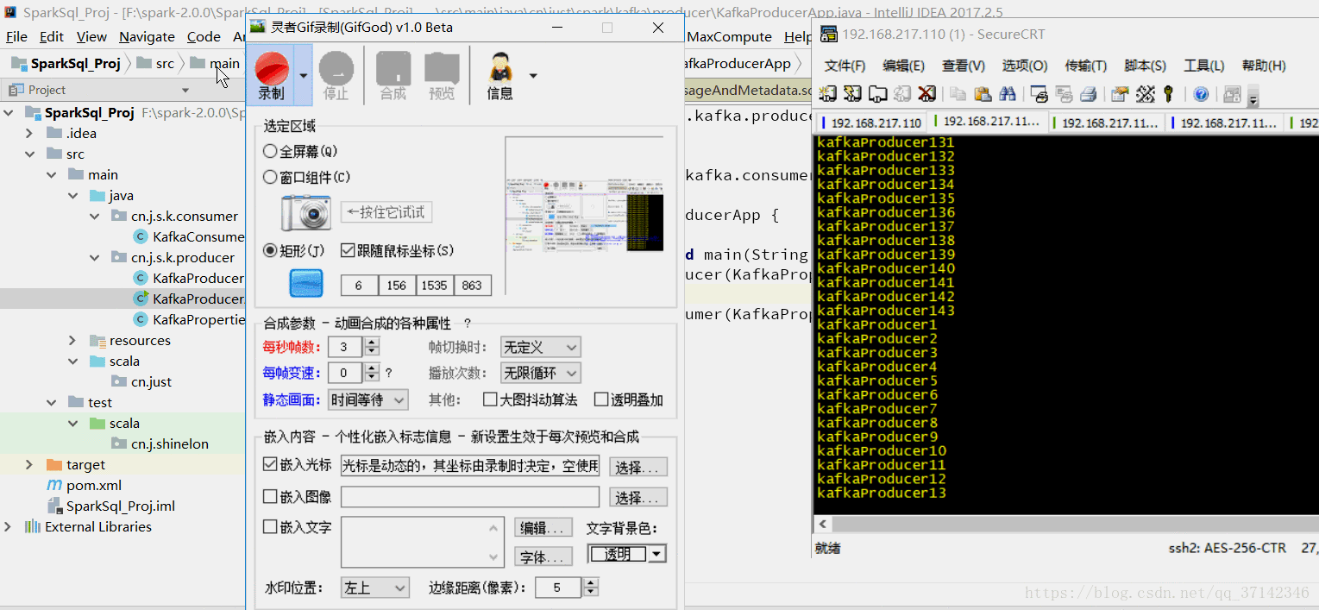The height and width of the screenshot is (610, 1319).
Task: Toggle 嵌入光标 checkbox
Action: pyautogui.click(x=270, y=464)
